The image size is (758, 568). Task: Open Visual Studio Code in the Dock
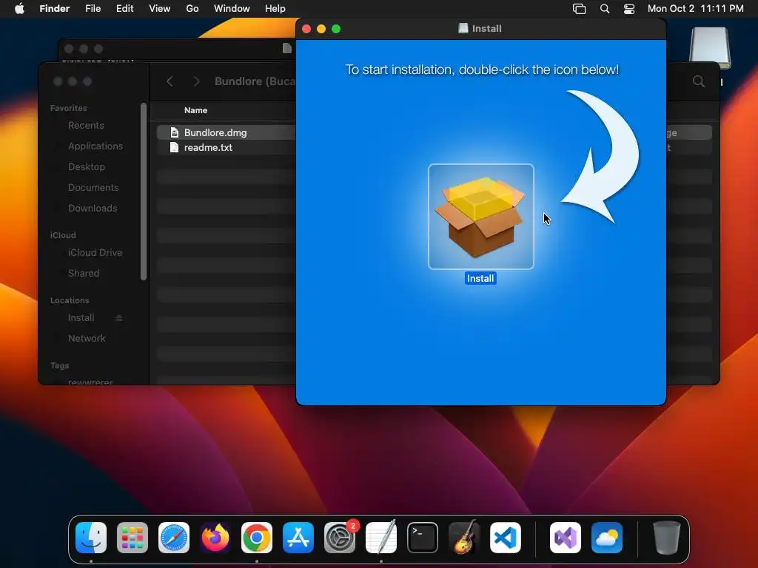506,538
